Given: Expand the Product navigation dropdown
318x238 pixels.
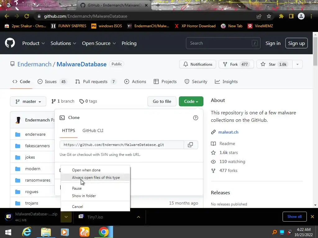Looking at the screenshot, I should click(34, 43).
